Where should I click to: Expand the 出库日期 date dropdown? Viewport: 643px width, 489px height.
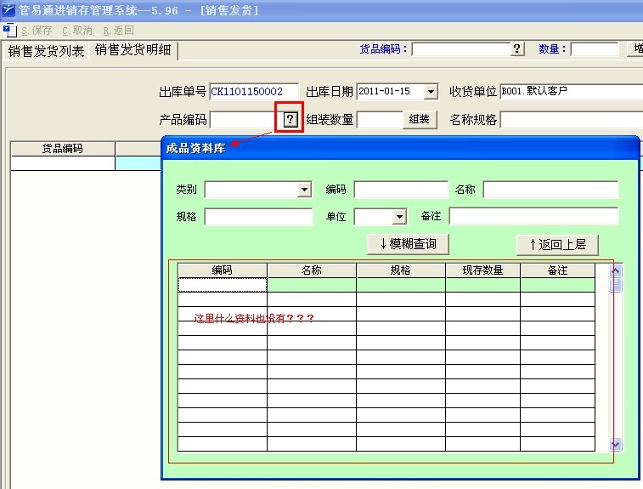pyautogui.click(x=431, y=92)
